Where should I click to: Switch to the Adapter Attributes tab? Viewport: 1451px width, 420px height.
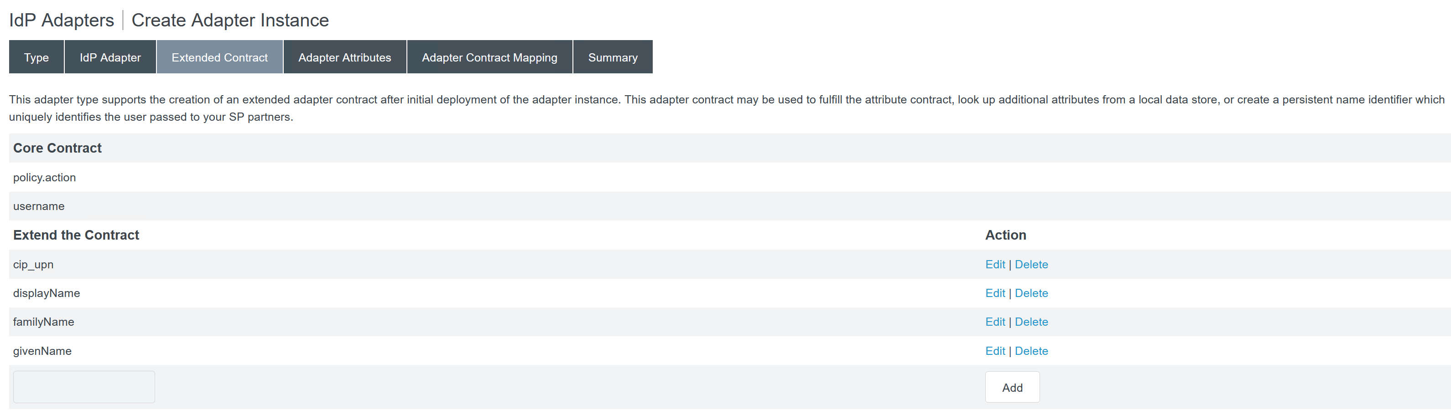344,57
